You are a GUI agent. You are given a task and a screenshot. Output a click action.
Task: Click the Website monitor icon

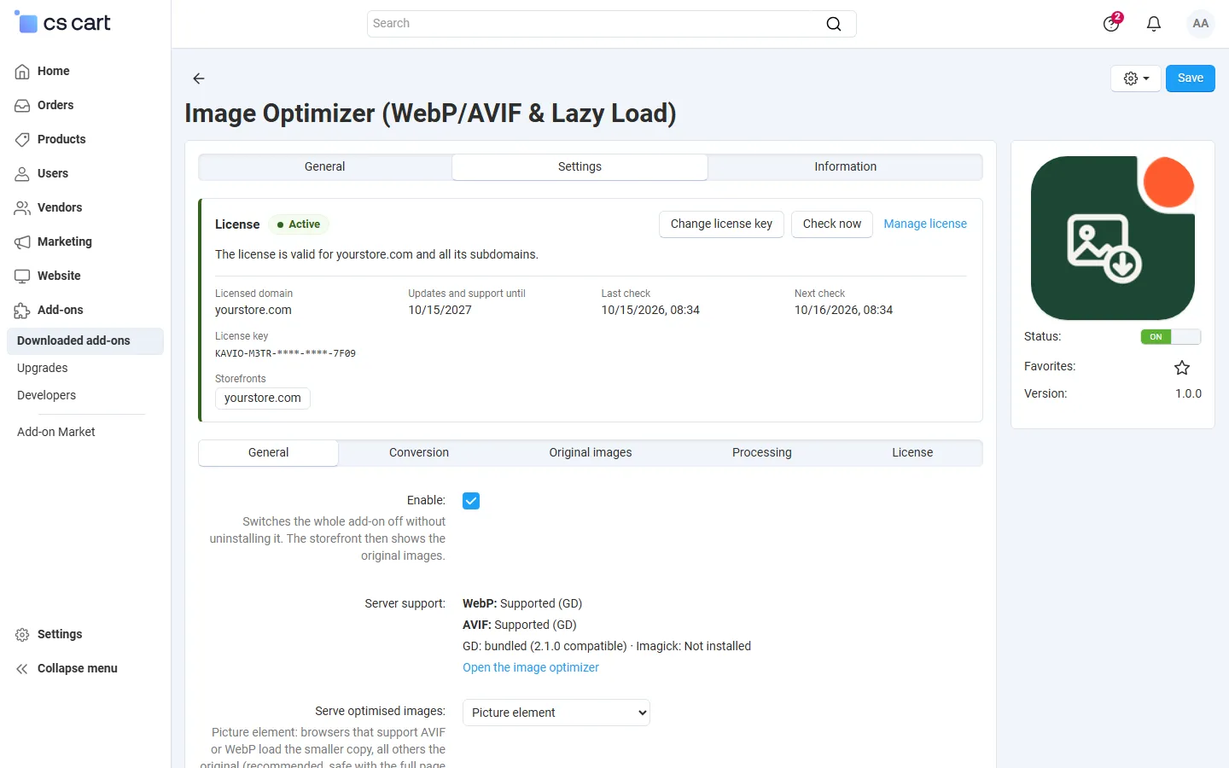click(x=22, y=276)
